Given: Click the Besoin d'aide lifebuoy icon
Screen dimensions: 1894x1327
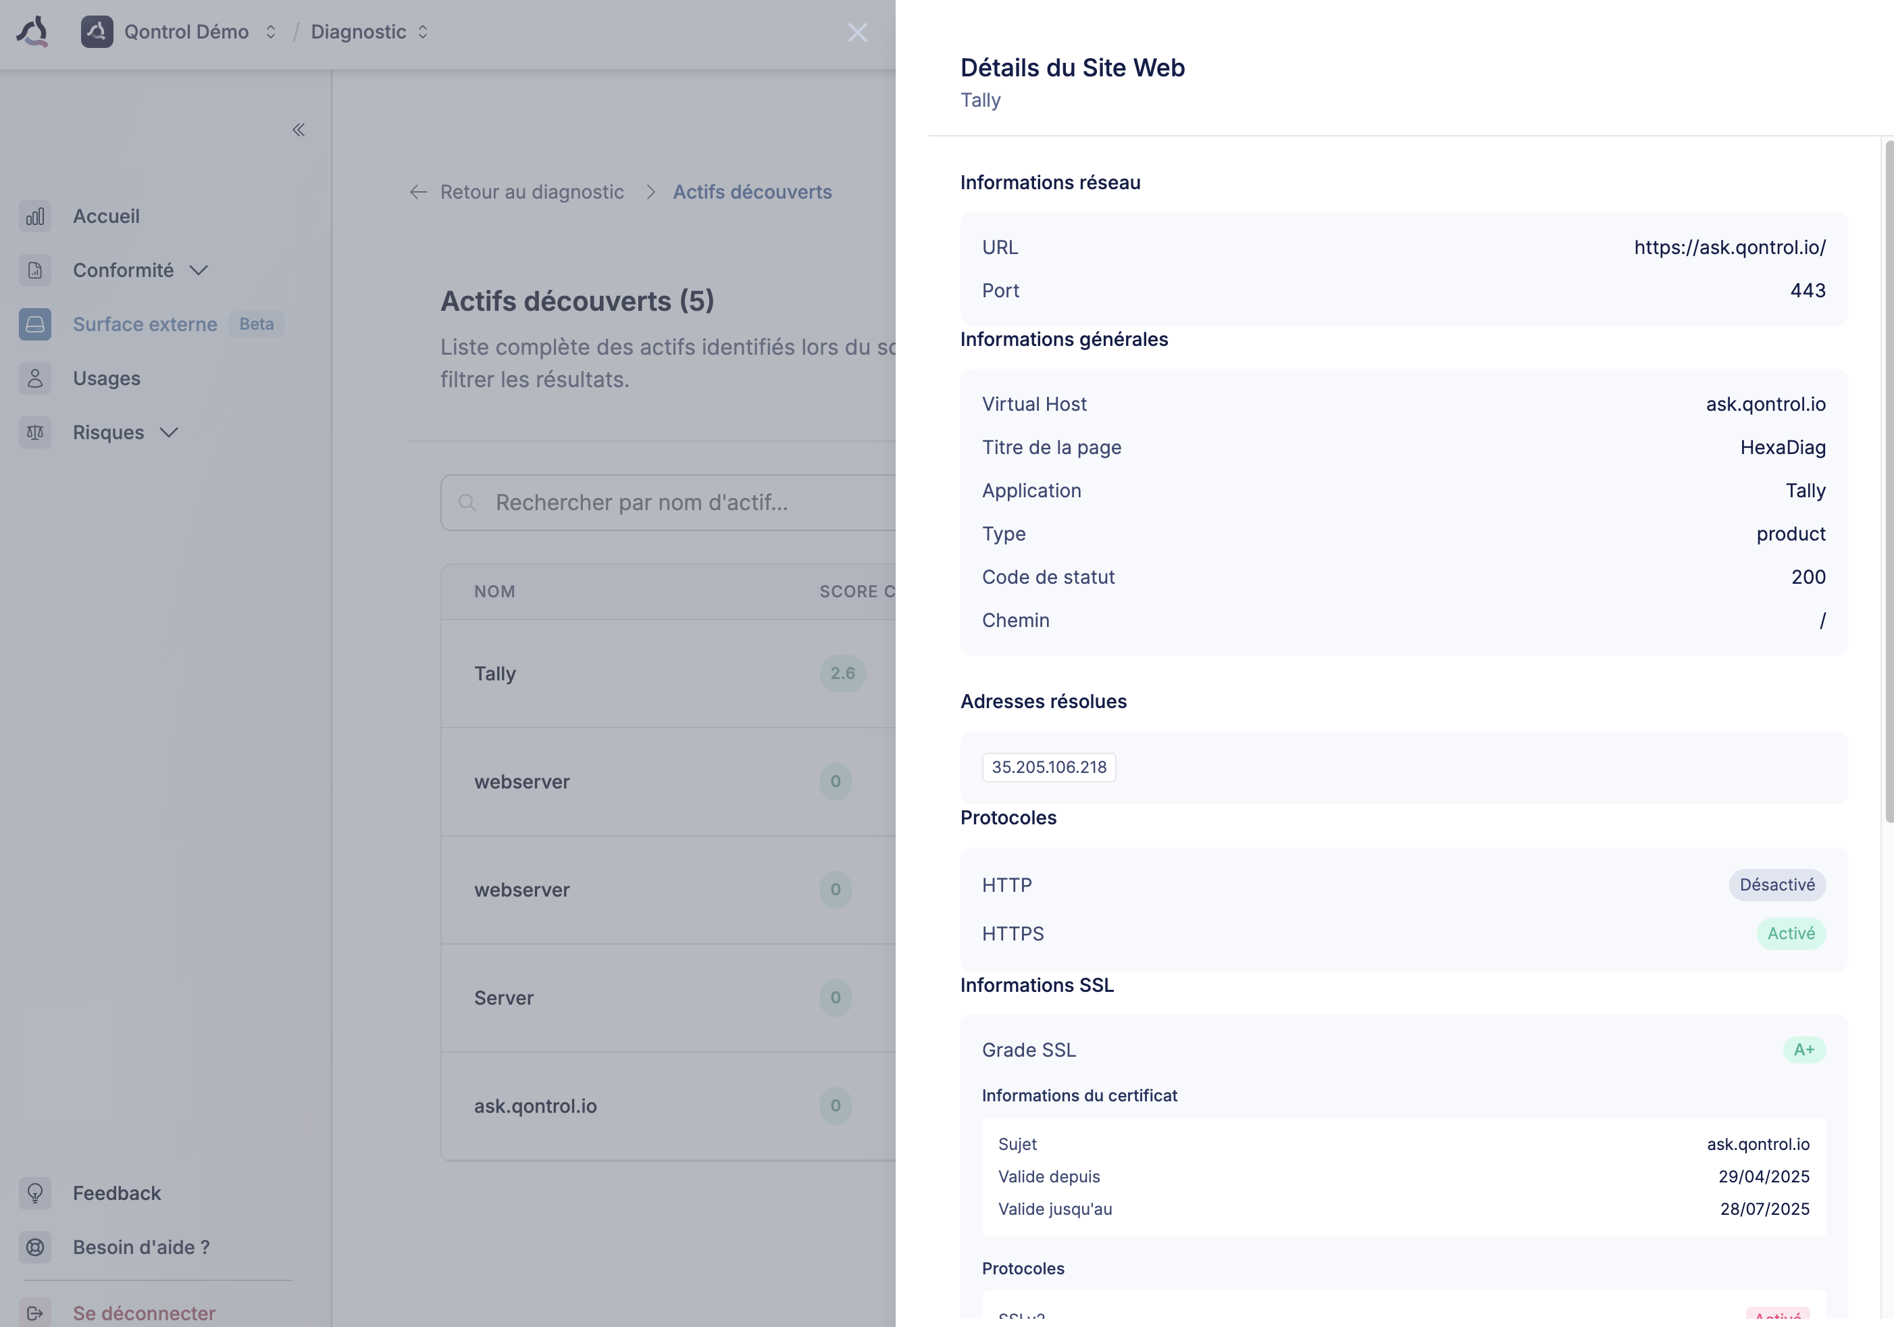Looking at the screenshot, I should coord(34,1247).
